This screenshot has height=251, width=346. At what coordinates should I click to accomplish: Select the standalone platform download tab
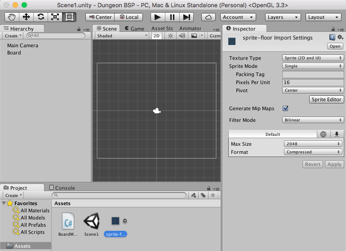(x=337, y=134)
